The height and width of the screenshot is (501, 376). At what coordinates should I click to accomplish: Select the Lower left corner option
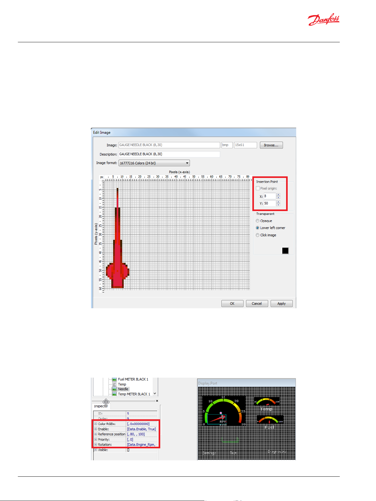[x=257, y=228]
